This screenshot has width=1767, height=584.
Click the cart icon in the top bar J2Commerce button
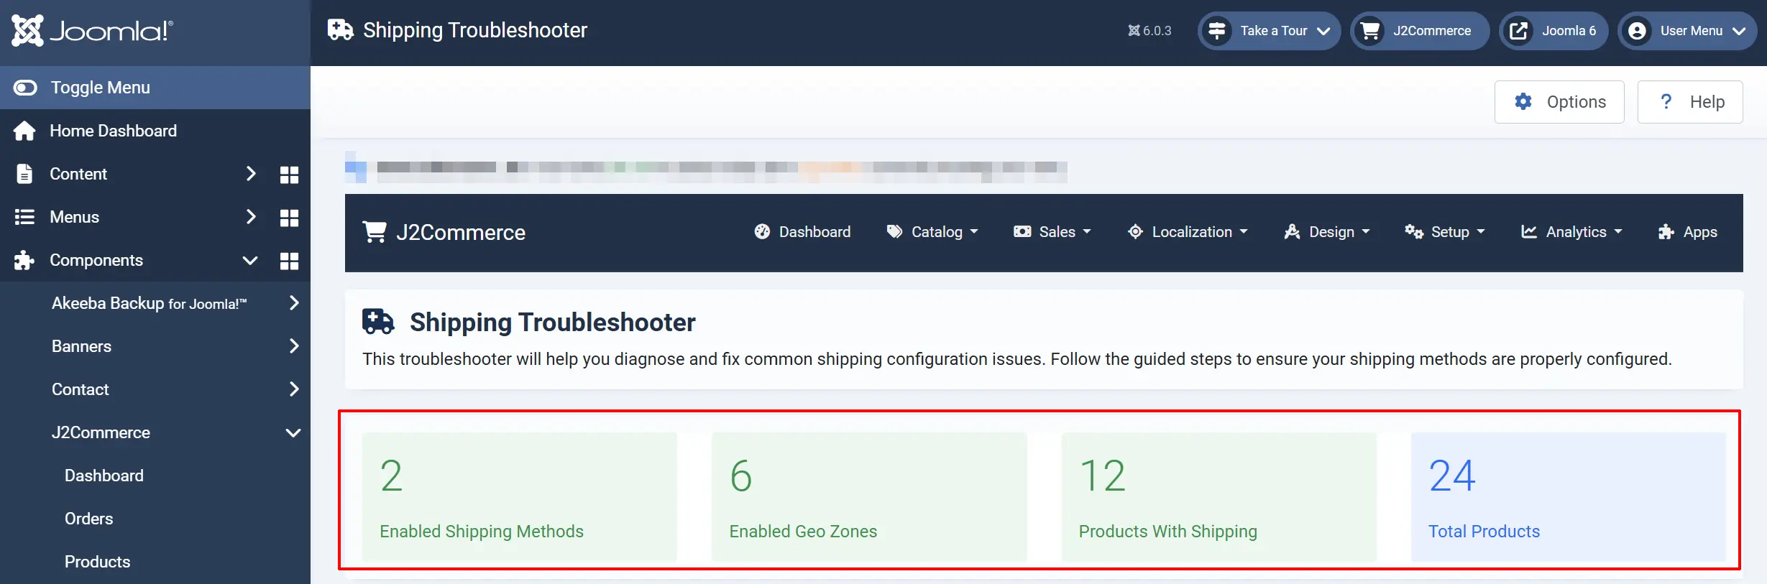coord(1370,31)
